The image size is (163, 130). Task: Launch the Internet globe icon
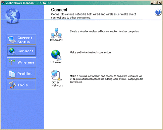pyautogui.click(x=56, y=55)
